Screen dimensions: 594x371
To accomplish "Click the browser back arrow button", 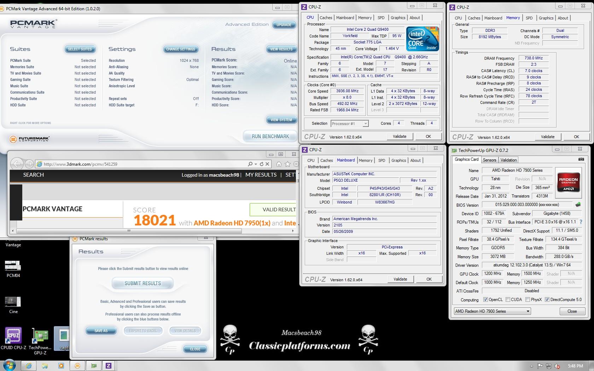I will [x=17, y=164].
